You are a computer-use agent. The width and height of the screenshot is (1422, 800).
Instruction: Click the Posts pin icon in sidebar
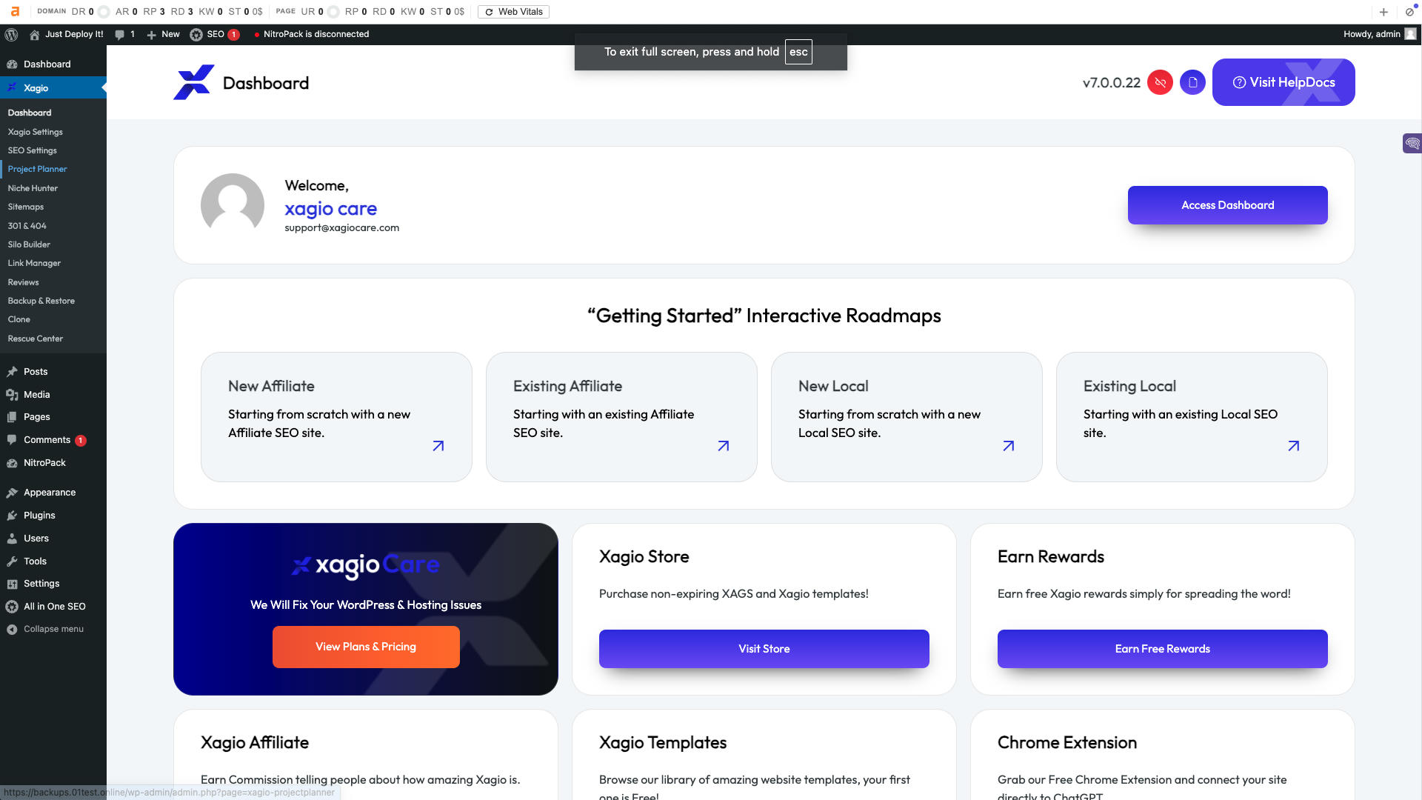point(12,372)
